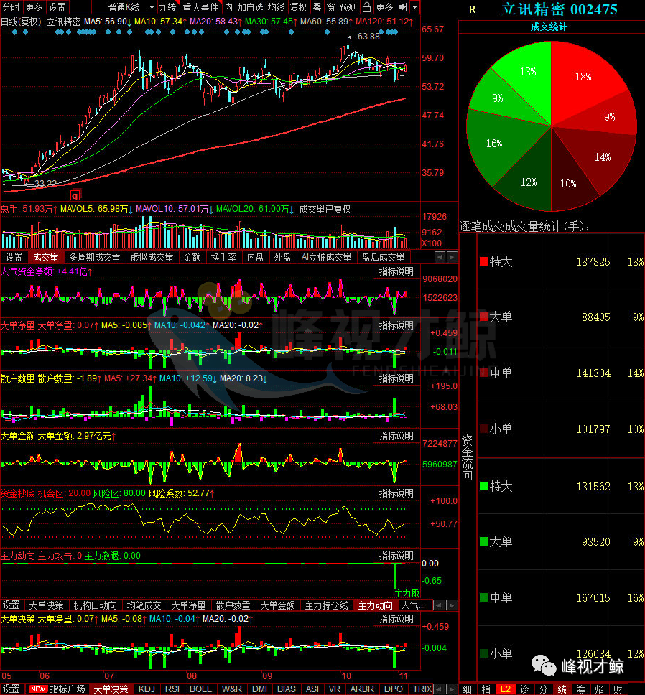Select the 金额 tab
Image resolution: width=645 pixels, height=695 pixels.
click(192, 257)
